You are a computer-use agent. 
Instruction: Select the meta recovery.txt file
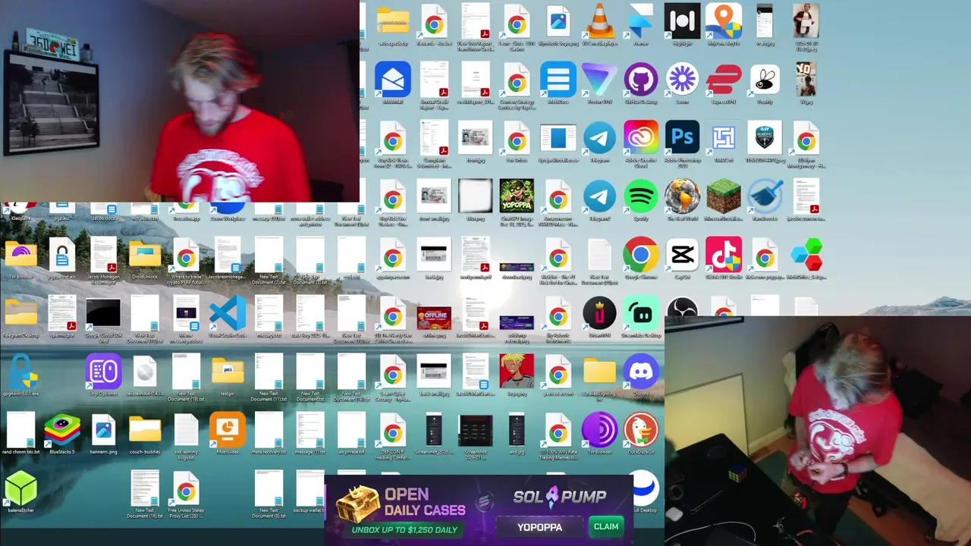[269, 430]
